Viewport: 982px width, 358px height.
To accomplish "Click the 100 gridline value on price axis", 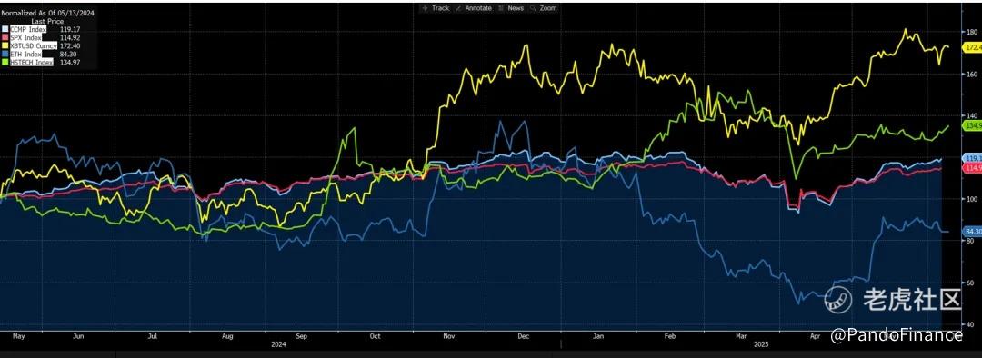I will tap(972, 199).
